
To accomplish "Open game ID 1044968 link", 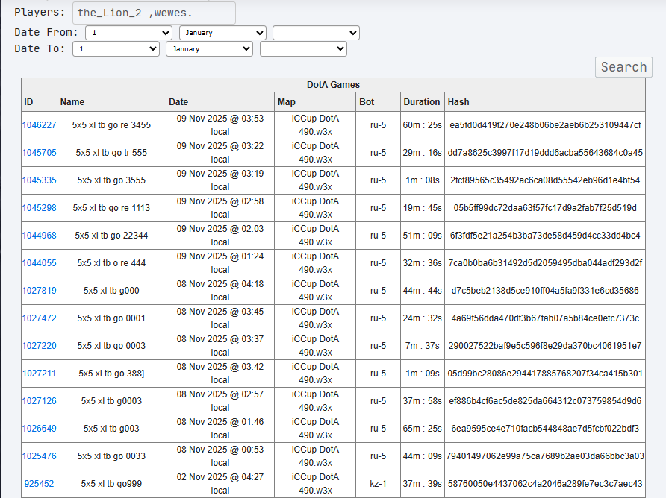I will pyautogui.click(x=39, y=236).
